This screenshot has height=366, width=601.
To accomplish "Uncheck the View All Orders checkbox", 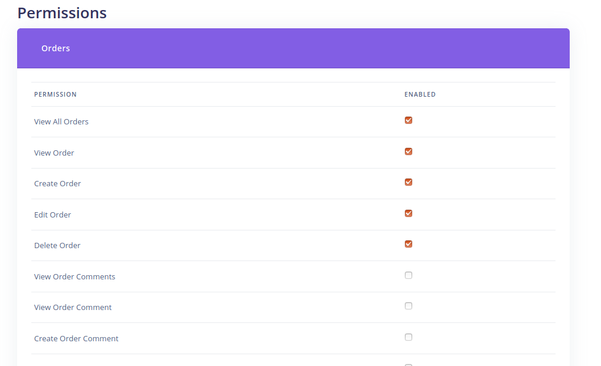I will [409, 120].
